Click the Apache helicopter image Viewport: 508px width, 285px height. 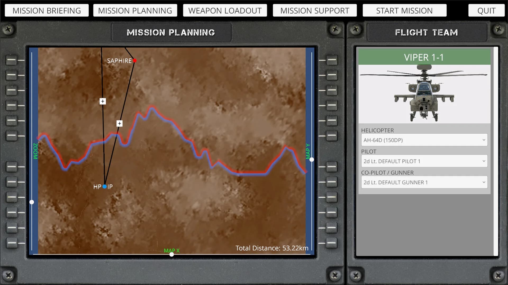click(x=424, y=94)
